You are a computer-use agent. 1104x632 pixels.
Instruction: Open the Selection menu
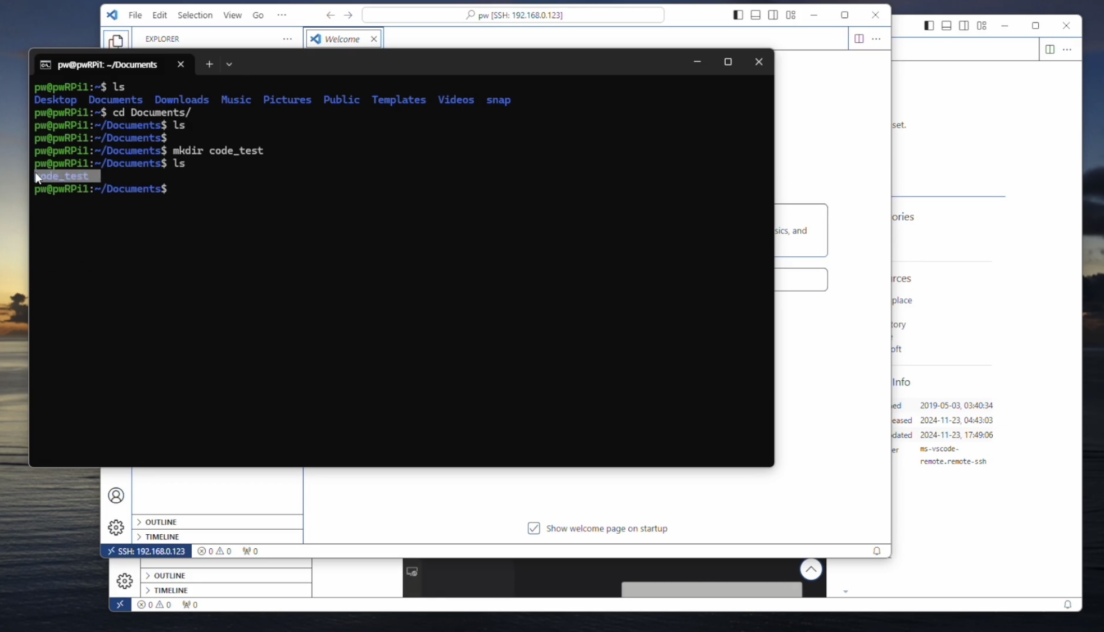click(194, 15)
